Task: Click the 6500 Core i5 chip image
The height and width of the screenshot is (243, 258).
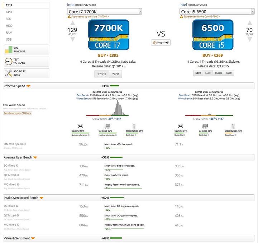Action: tap(213, 35)
